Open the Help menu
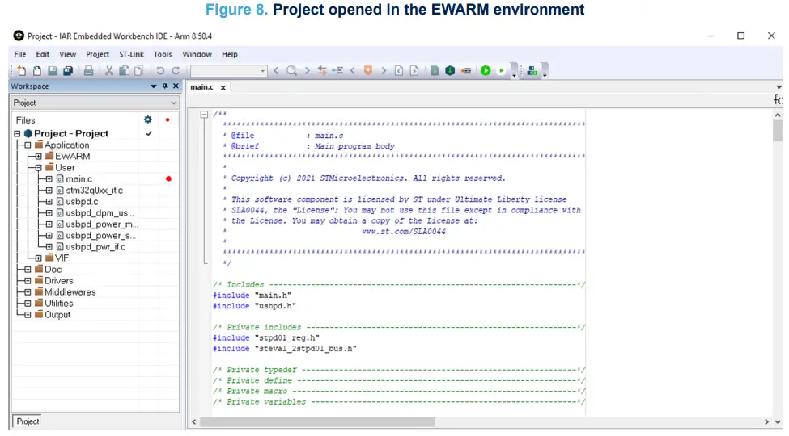Viewport: 789px width, 436px height. coord(230,54)
